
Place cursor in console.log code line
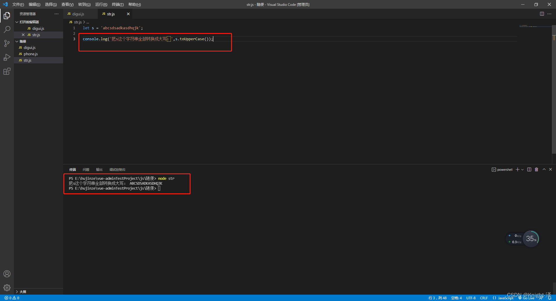tap(148, 39)
